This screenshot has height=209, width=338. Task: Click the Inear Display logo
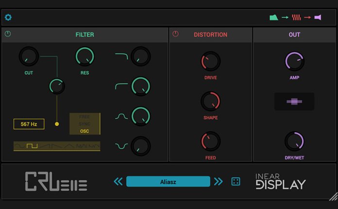280,181
